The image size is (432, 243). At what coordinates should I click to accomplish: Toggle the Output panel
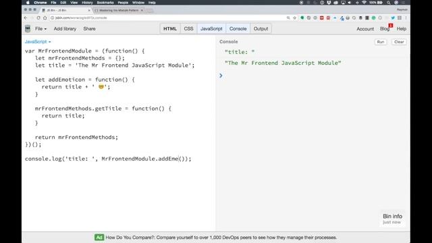click(x=261, y=28)
